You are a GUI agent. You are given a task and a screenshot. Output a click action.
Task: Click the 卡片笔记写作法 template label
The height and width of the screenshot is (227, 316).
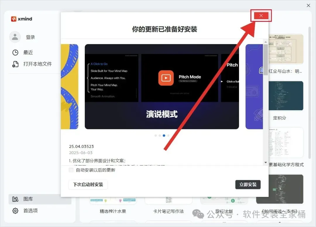click(x=169, y=211)
